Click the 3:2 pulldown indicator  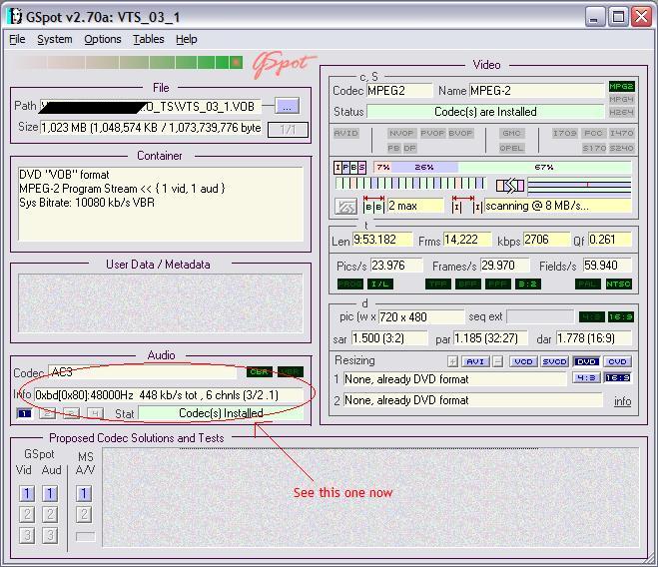528,284
